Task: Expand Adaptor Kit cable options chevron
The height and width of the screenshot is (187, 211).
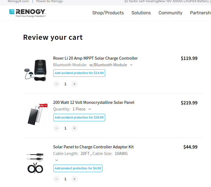Action: tap(57, 160)
